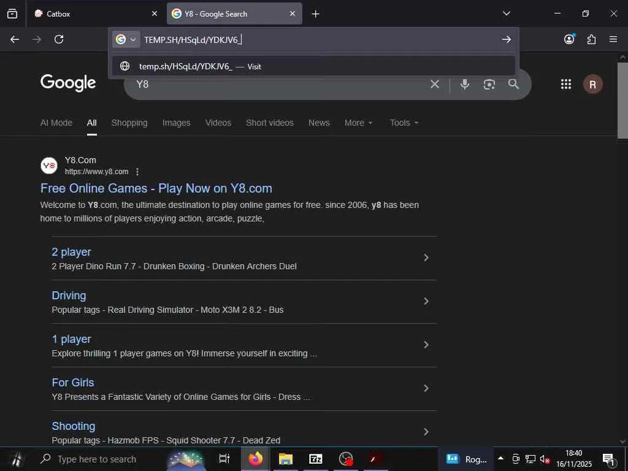Open the Rog... taskbar window
Image resolution: width=628 pixels, height=471 pixels.
(x=467, y=459)
